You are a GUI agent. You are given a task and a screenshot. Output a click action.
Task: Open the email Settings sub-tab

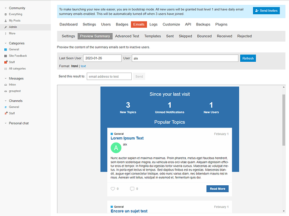coord(68,36)
